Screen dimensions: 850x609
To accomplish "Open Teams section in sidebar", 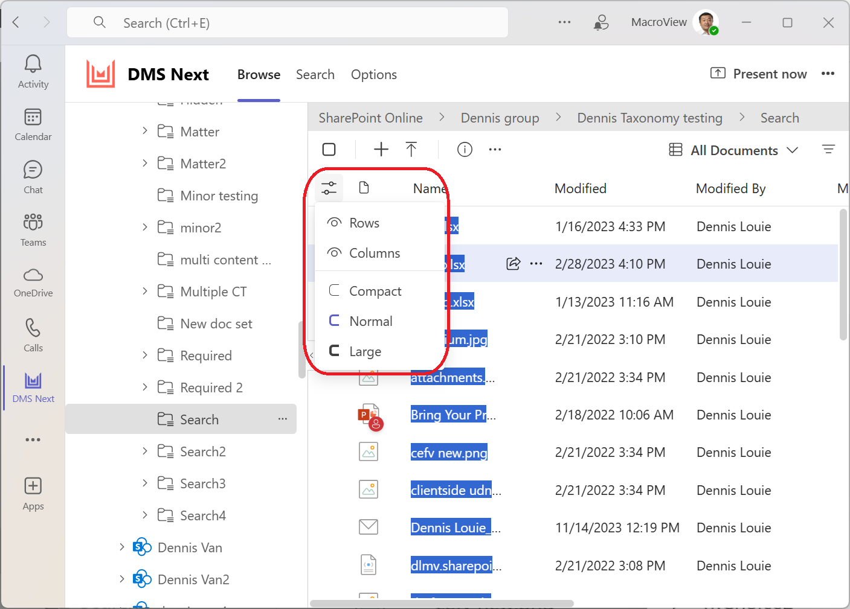I will pyautogui.click(x=33, y=230).
